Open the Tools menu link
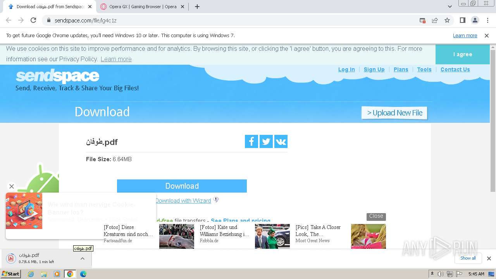The width and height of the screenshot is (496, 279). click(424, 69)
